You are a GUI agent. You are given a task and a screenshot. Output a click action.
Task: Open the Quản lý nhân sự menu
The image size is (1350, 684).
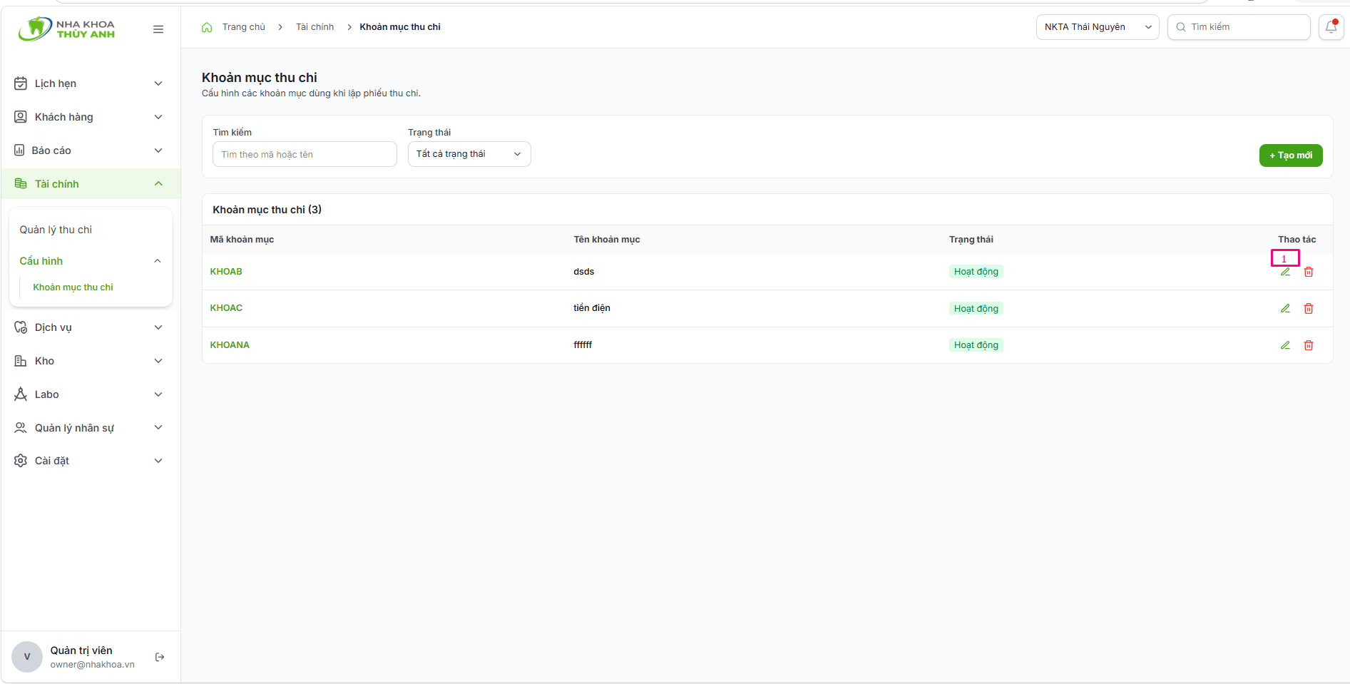pyautogui.click(x=91, y=428)
